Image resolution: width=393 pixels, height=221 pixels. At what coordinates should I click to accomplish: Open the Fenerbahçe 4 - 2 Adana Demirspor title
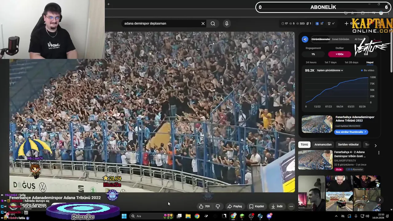350,154
